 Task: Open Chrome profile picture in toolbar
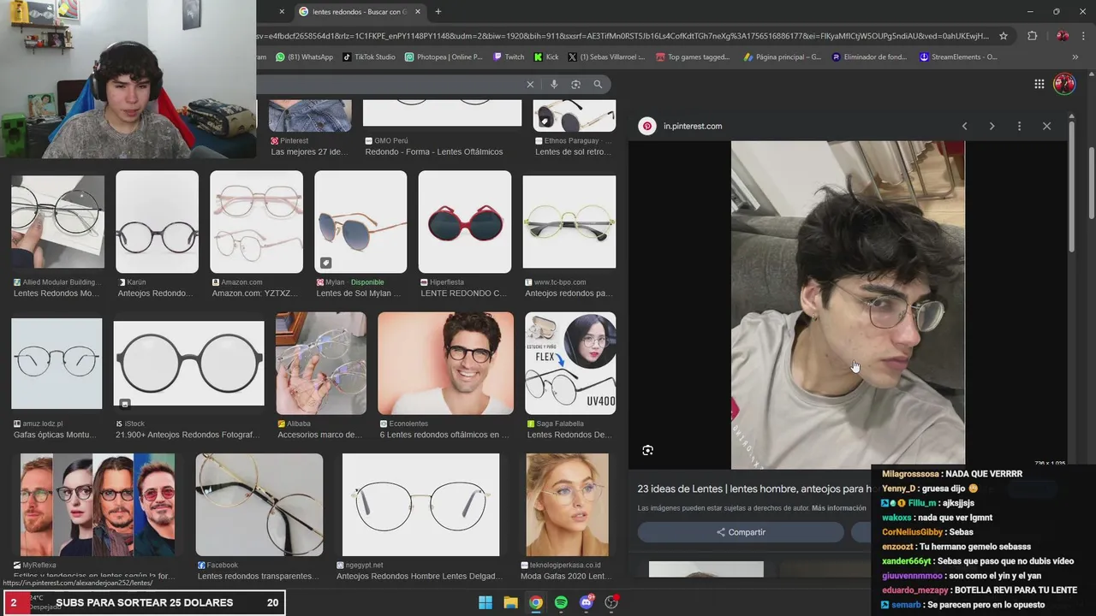1063,36
